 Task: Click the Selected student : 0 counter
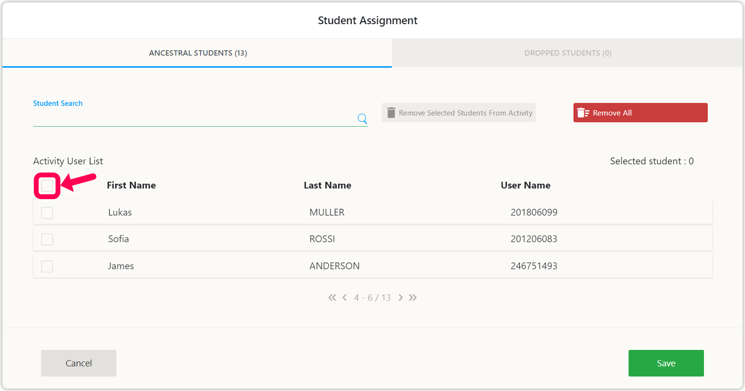(652, 161)
